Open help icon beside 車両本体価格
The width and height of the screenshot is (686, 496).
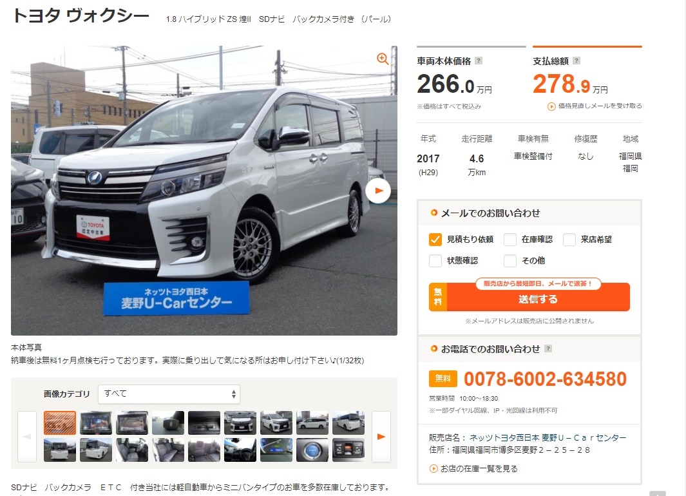pyautogui.click(x=479, y=61)
